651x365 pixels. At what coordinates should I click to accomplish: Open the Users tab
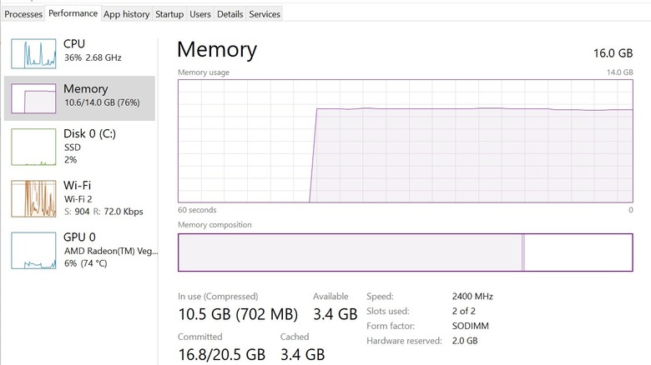200,13
